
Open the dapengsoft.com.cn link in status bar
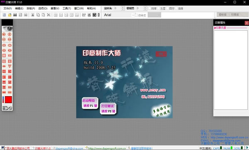point(107,148)
